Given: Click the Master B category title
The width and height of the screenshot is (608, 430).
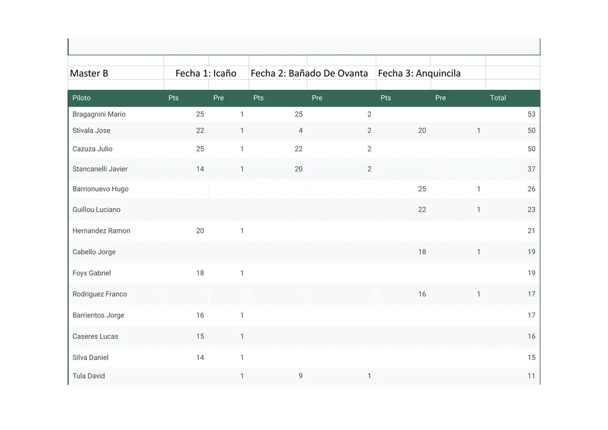Looking at the screenshot, I should click(89, 74).
